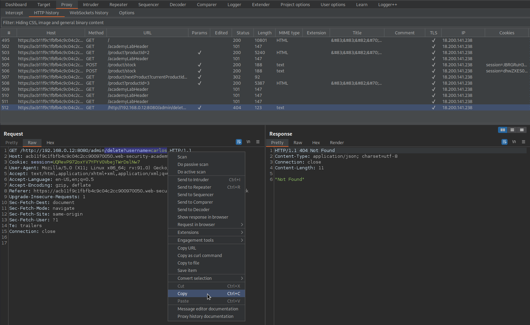Open the Comparer main tab
This screenshot has height=325, width=530.
click(x=206, y=4)
